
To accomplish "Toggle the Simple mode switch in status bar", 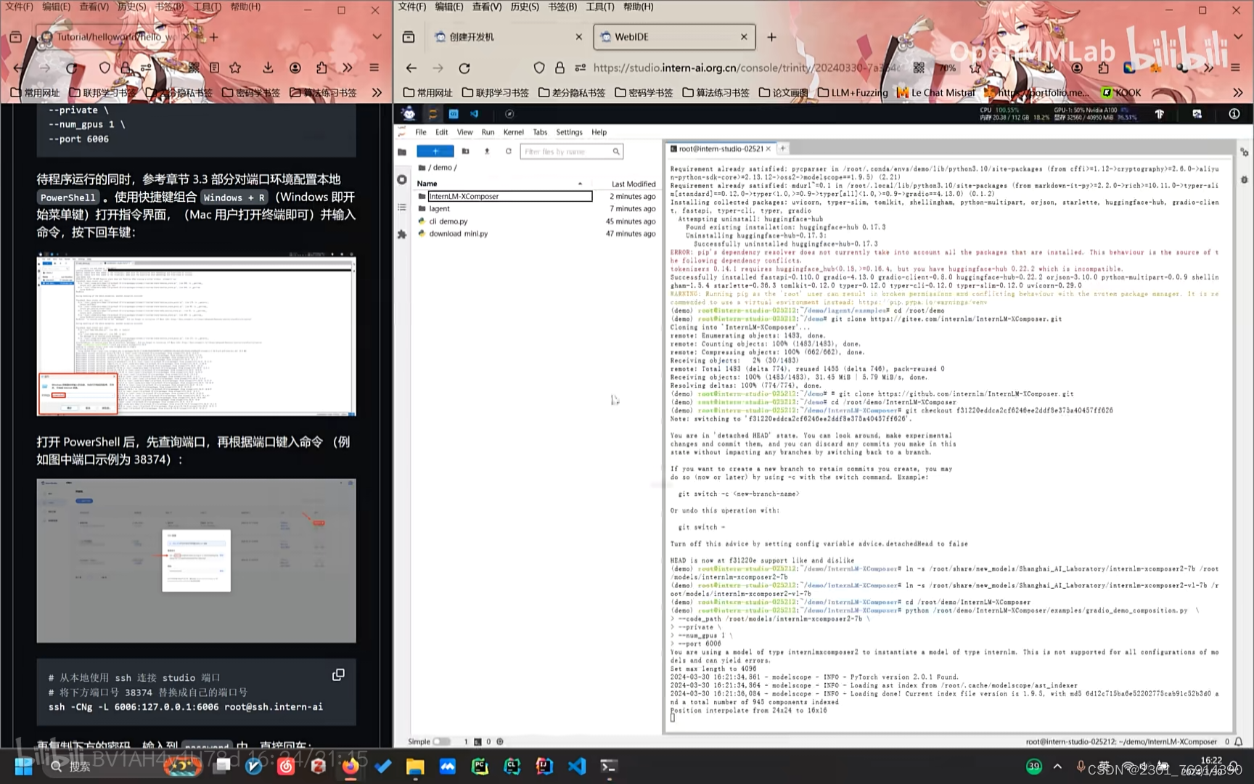I will pyautogui.click(x=441, y=741).
